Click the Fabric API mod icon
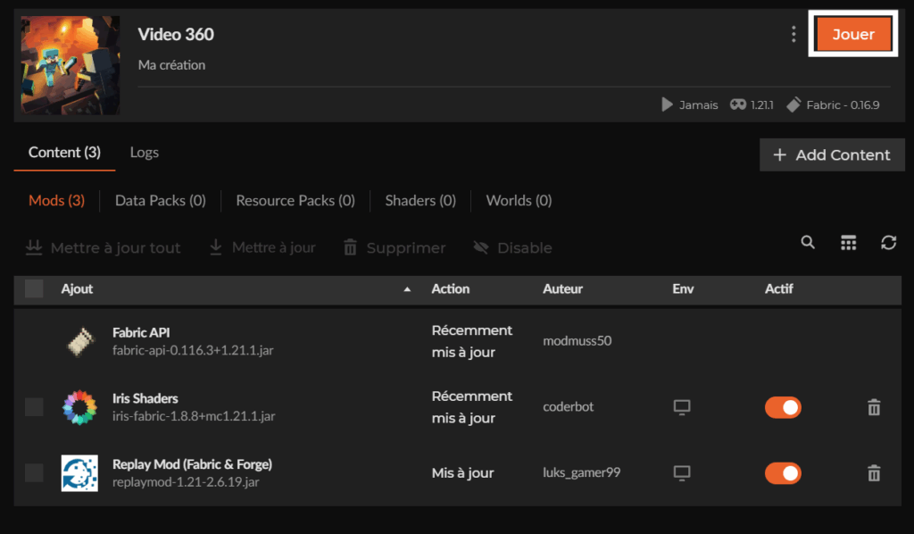914x534 pixels. [79, 341]
